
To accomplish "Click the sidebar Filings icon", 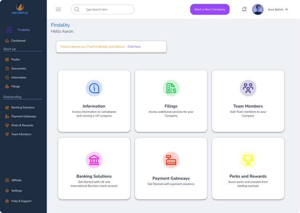I will click(x=7, y=86).
